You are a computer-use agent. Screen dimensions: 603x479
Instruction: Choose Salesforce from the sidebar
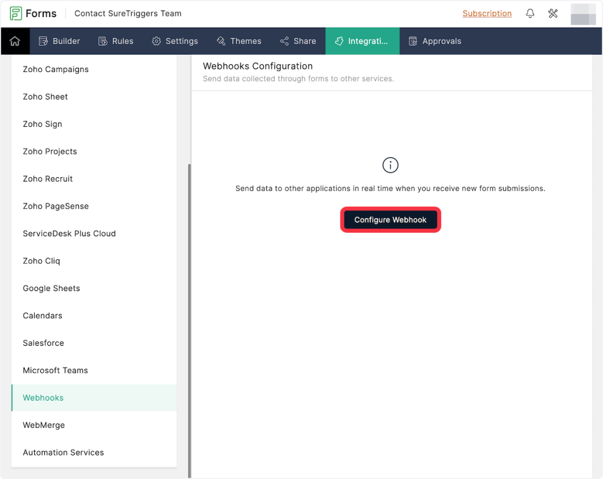[44, 343]
